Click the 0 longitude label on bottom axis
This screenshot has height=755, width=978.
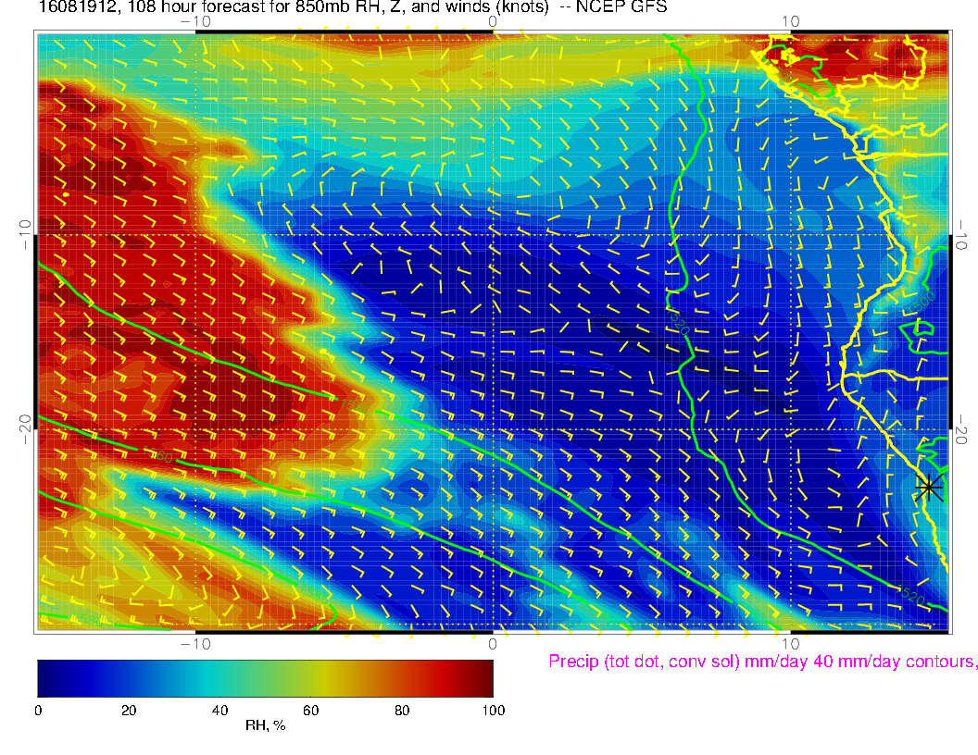click(493, 642)
